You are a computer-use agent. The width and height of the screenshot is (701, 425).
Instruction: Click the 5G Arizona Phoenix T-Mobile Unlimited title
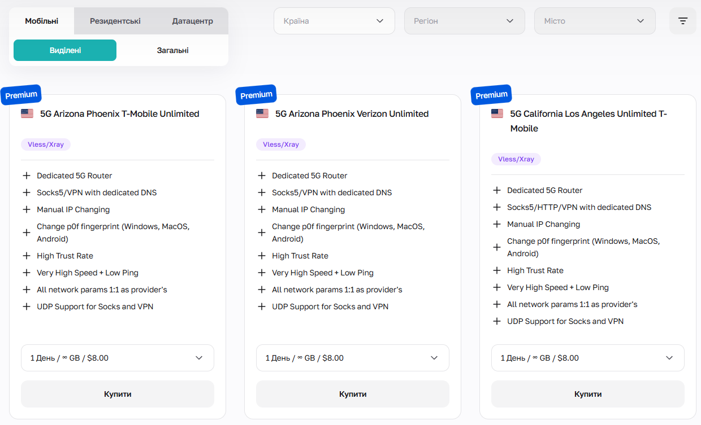coord(120,113)
